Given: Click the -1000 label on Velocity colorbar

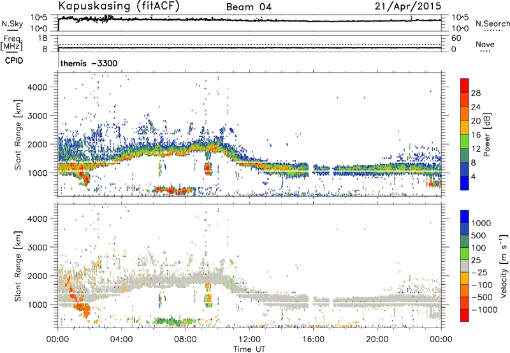Looking at the screenshot, I should 484,310.
